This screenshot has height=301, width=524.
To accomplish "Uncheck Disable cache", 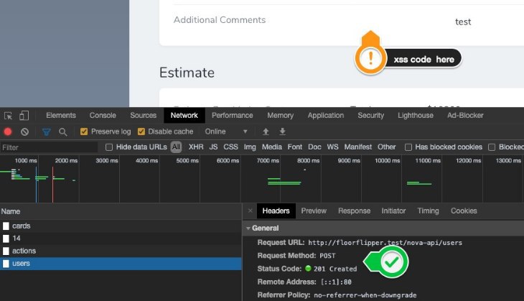I will 141,131.
